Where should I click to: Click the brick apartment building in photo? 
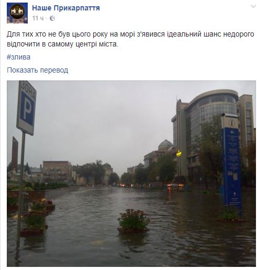(x=57, y=171)
